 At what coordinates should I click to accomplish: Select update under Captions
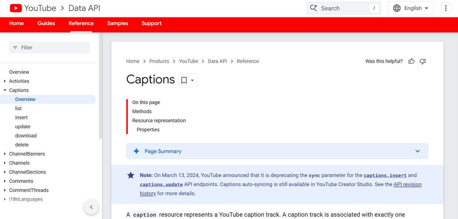point(23,126)
